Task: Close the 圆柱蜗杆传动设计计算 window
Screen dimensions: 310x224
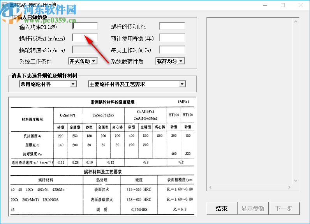Action: [301, 5]
